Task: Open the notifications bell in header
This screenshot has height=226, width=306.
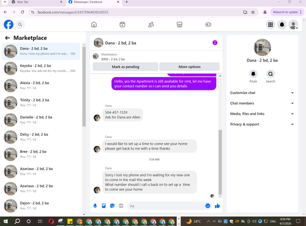Action: [x=282, y=24]
